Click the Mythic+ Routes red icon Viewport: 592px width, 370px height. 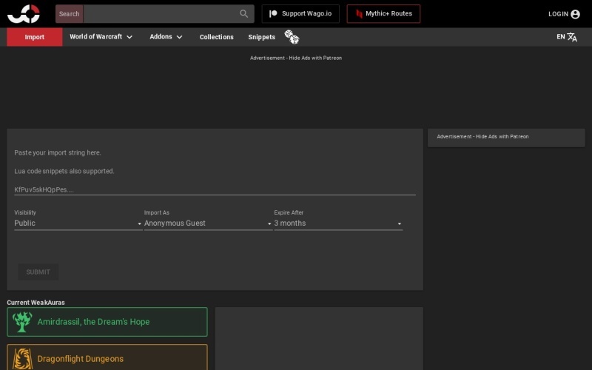pos(359,14)
